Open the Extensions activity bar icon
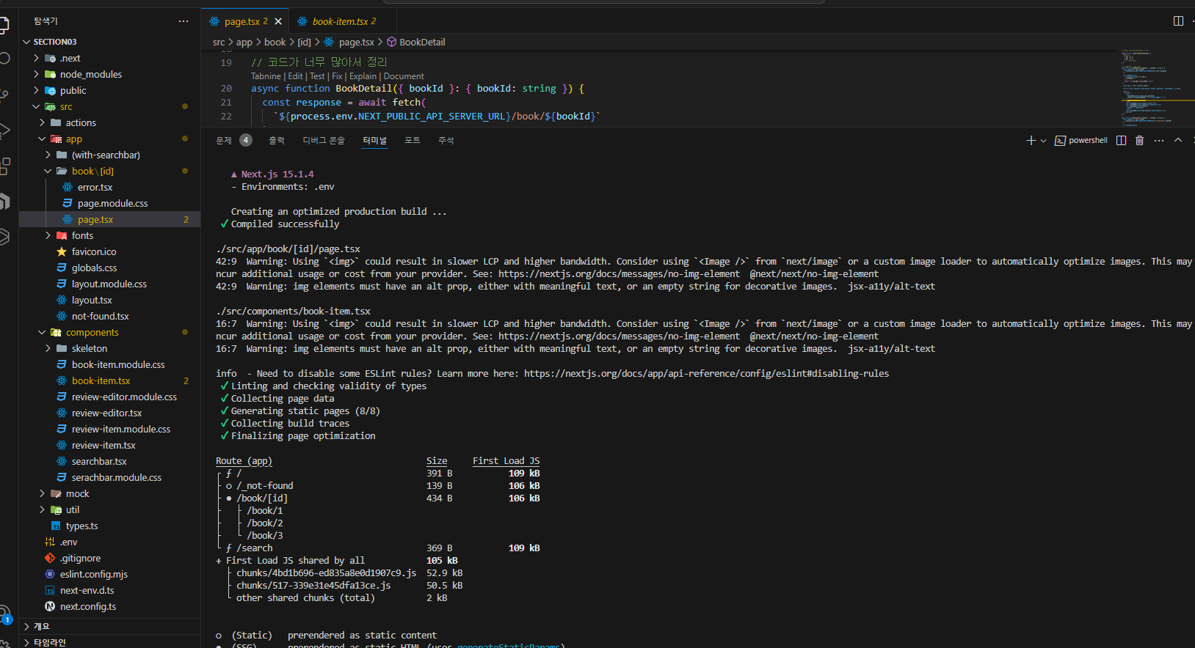1195x648 pixels. 4,166
